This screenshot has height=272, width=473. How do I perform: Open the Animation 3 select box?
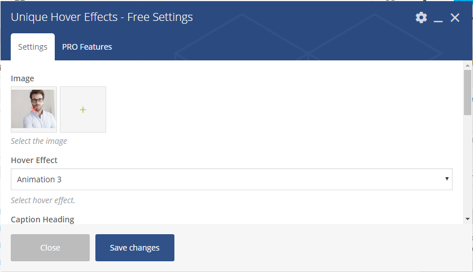231,179
